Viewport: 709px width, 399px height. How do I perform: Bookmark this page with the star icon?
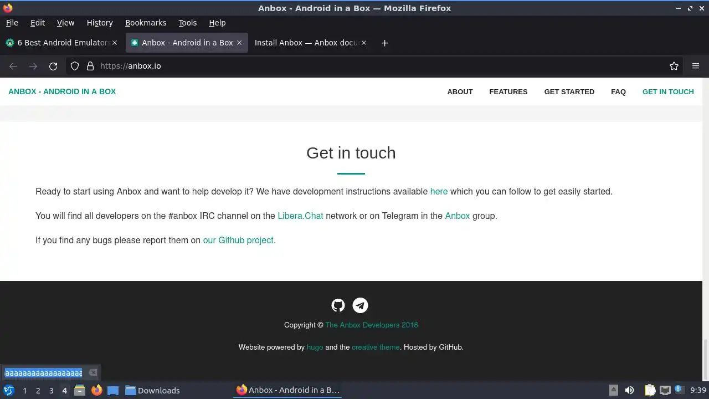click(674, 66)
